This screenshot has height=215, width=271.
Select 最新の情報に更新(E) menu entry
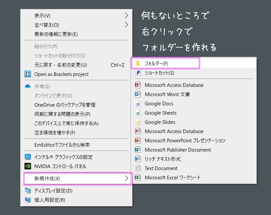pos(76,34)
